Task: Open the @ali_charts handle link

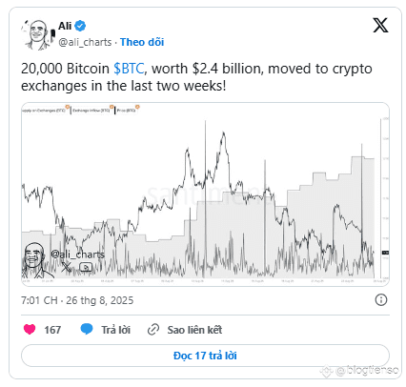Action: coord(85,42)
